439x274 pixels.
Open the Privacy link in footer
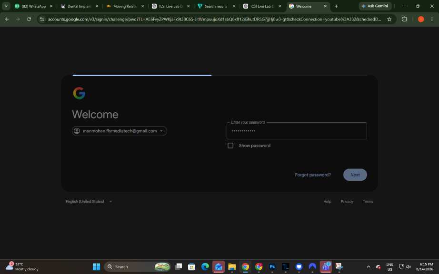[x=347, y=201]
